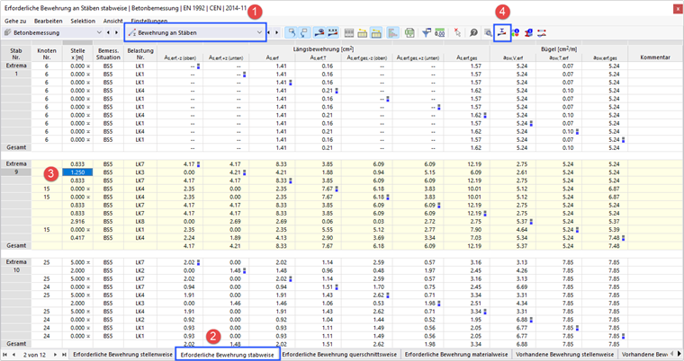684x361 pixels.
Task: Select the cell with value 2.916
Action: coord(77,222)
